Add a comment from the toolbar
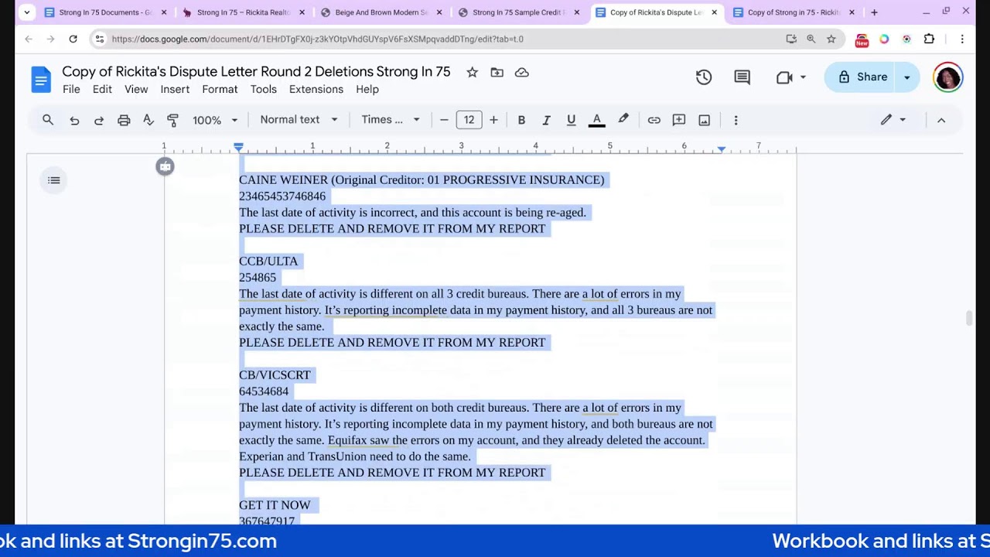Viewport: 990px width, 557px height. [679, 120]
